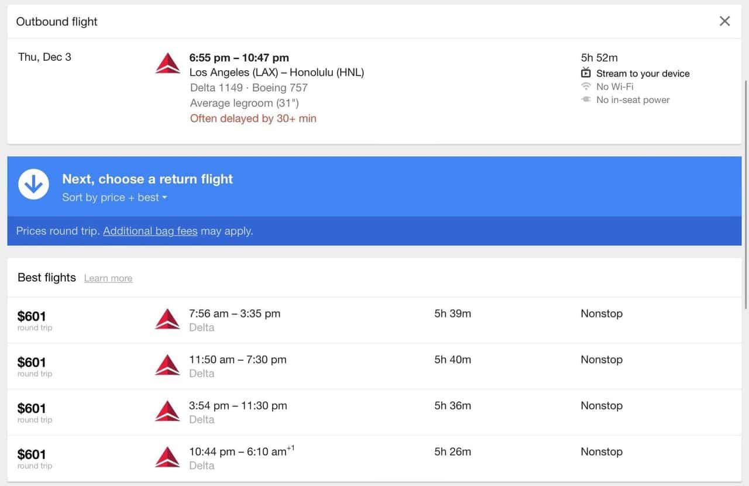Screen dimensions: 749x486
Task: Click the blue down-arrow circle icon
Action: 33,184
